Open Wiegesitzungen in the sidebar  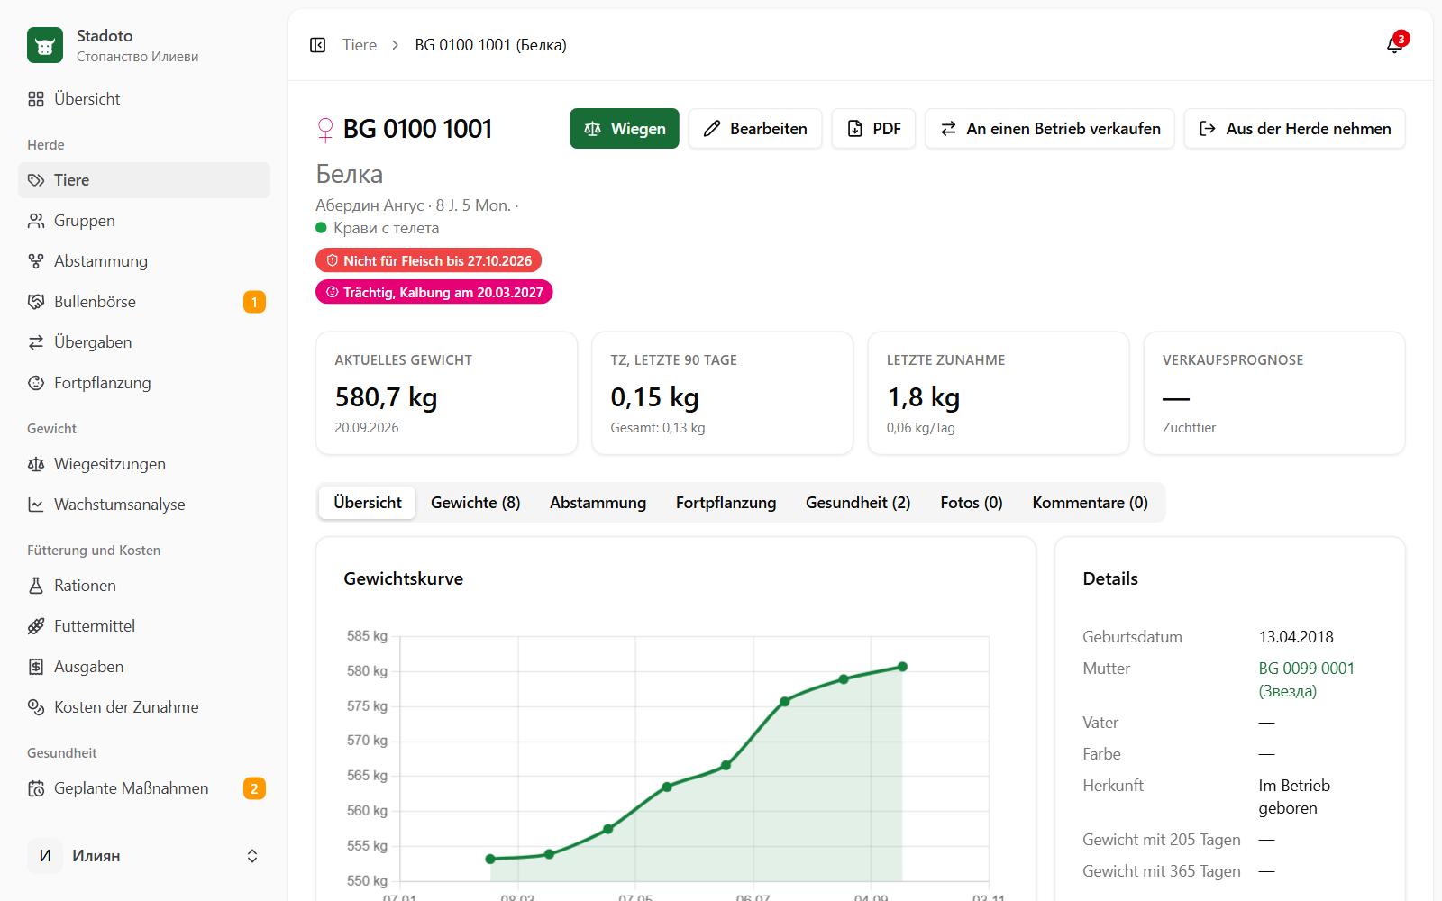[x=144, y=464]
